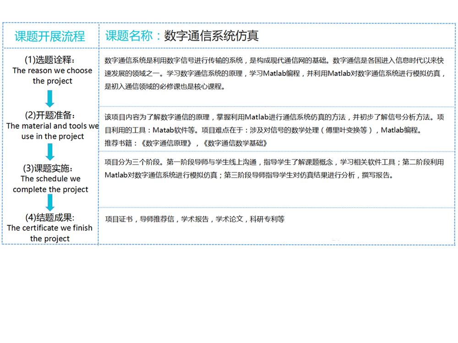The height and width of the screenshot is (343, 458).
Task: Click the paragraph beginning 项目分为三个阶段
Action: [x=274, y=169]
